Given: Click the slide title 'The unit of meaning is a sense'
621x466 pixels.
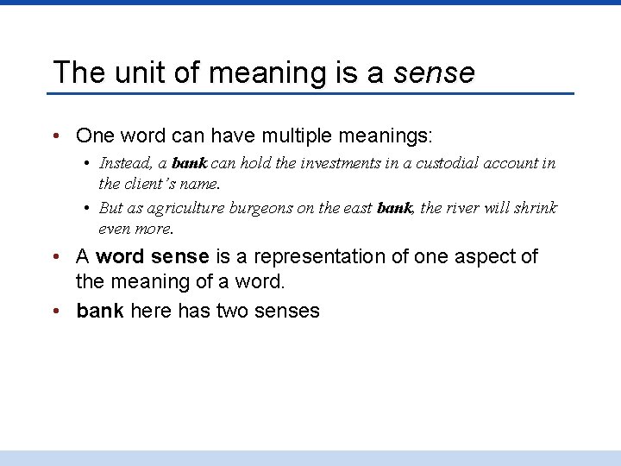Looking at the screenshot, I should point(264,72).
